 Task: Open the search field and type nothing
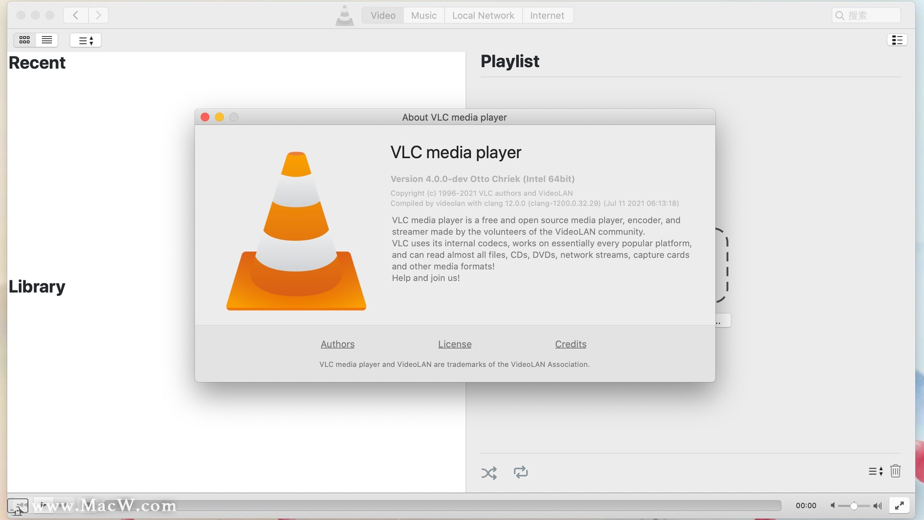point(865,15)
